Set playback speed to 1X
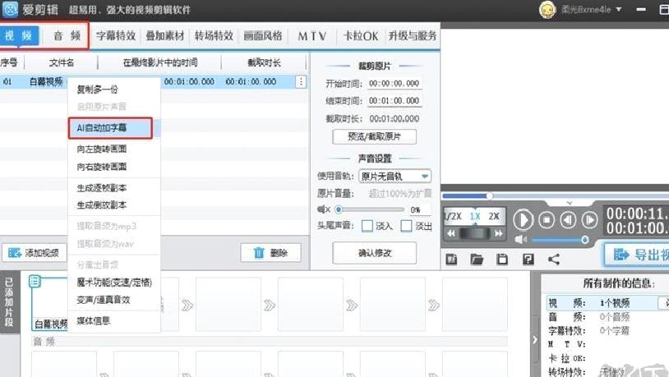Screen dimensions: 669x377 click(x=475, y=216)
